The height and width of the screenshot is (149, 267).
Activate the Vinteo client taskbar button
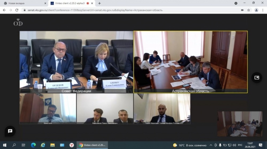pos(92,145)
